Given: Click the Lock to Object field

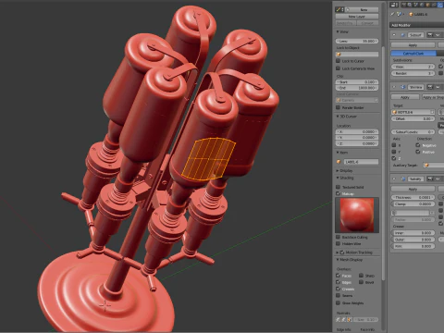Looking at the screenshot, I should coord(357,55).
